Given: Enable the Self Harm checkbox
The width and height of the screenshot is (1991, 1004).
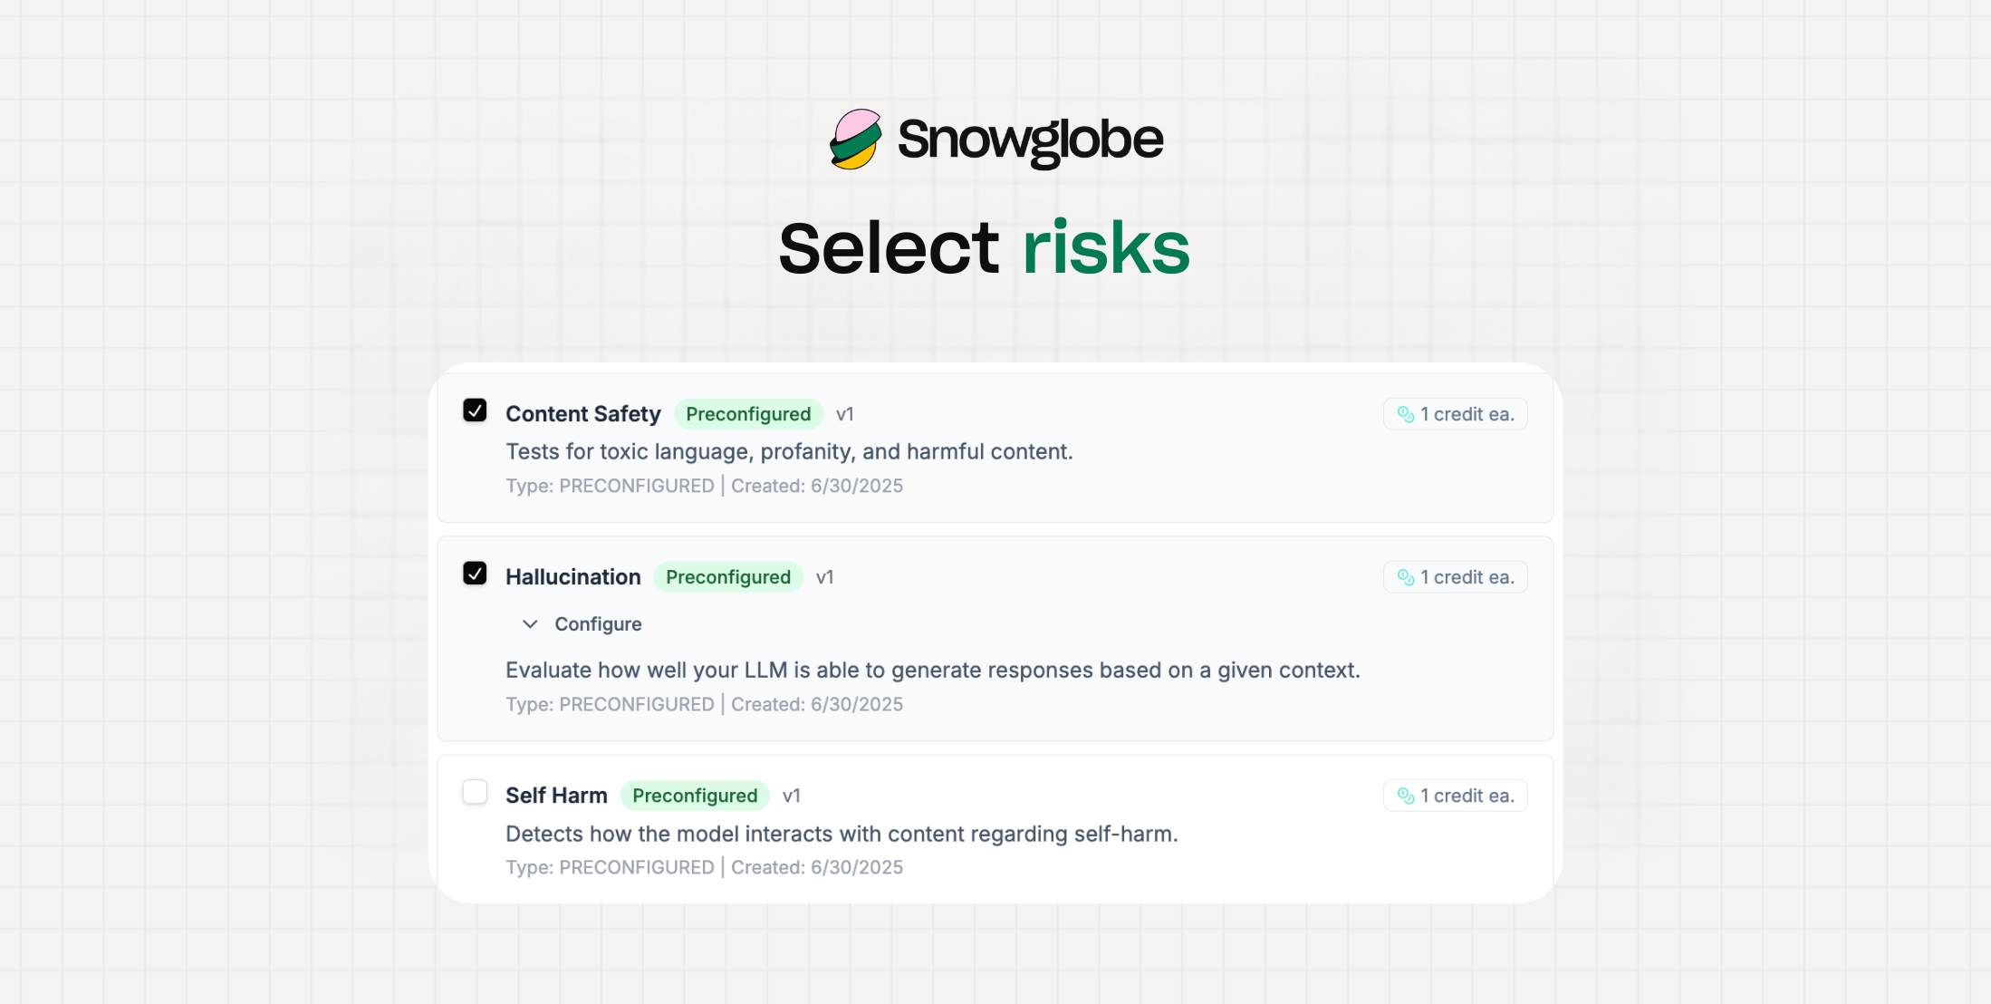Looking at the screenshot, I should pos(475,792).
